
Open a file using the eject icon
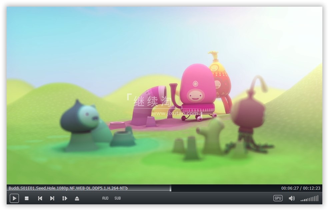click(x=77, y=198)
